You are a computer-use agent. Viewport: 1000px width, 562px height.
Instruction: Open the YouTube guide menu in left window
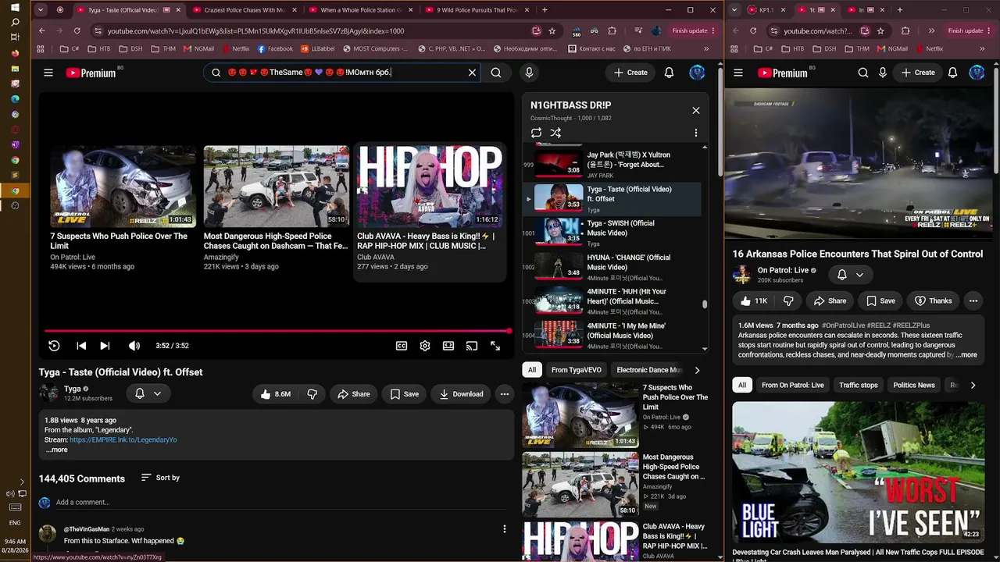pyautogui.click(x=48, y=73)
